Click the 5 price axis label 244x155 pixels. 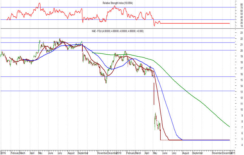[x=242, y=139]
